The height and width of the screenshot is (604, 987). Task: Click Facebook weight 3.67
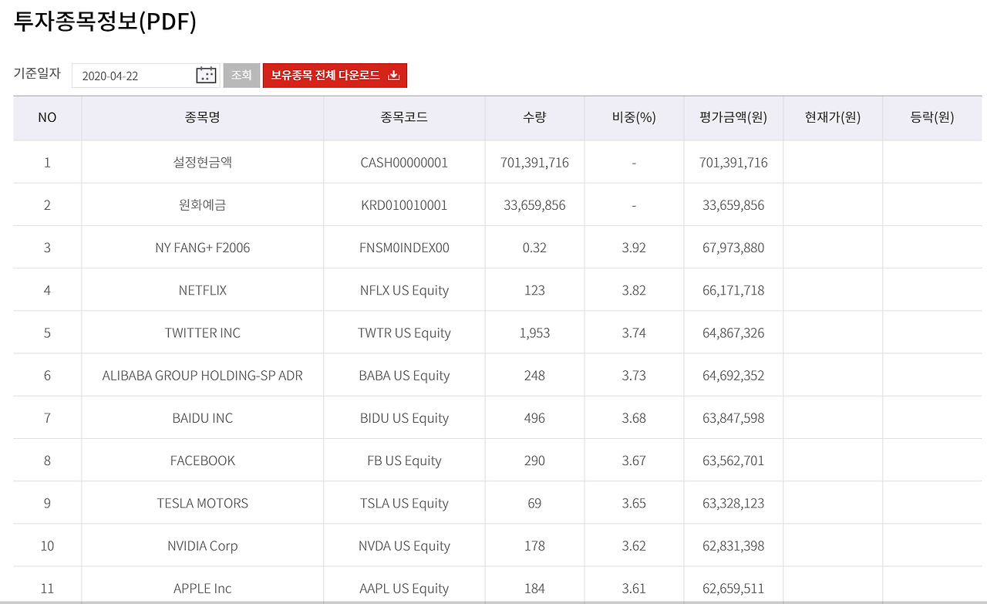coord(634,461)
